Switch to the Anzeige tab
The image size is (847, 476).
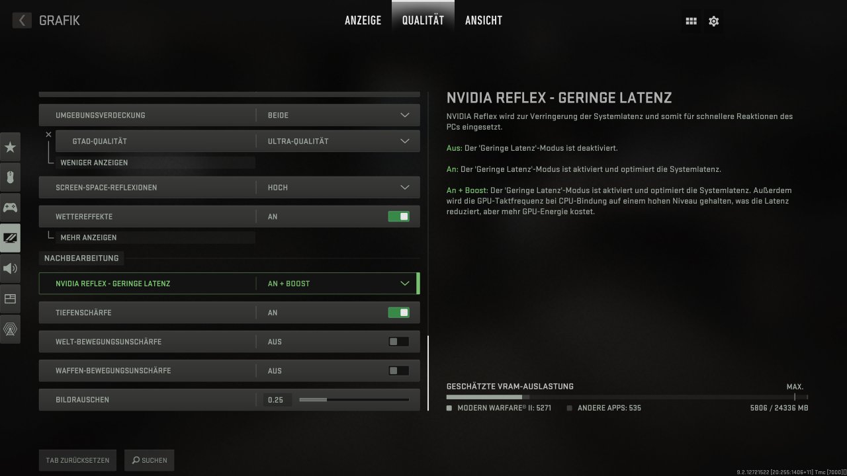pos(363,20)
